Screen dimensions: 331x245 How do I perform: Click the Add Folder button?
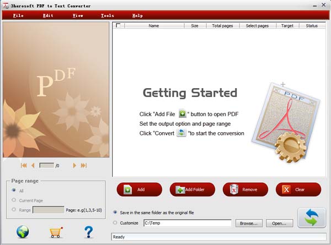pos(193,189)
